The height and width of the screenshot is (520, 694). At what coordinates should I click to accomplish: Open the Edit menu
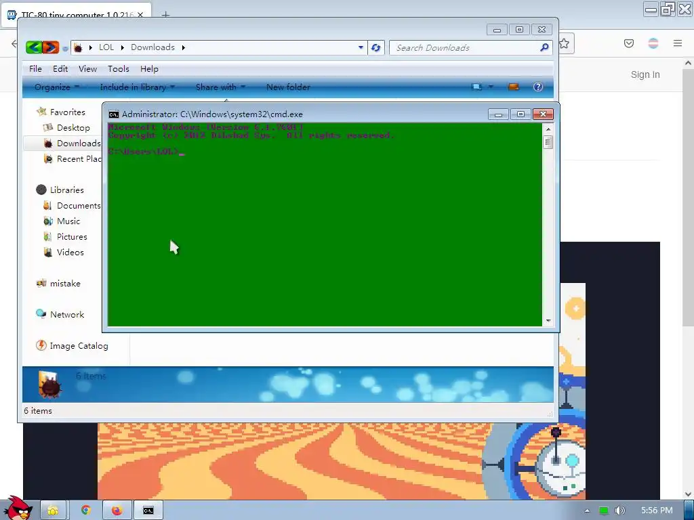tap(60, 69)
